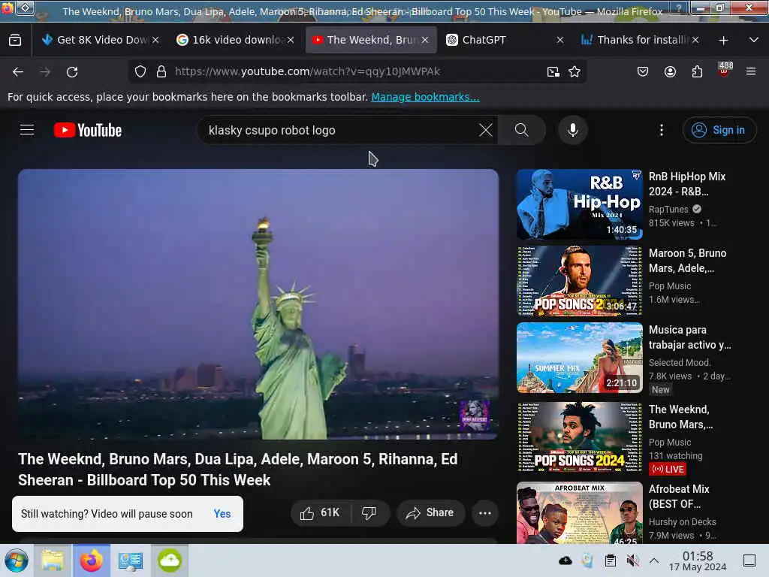Viewport: 769px width, 577px height.
Task: Like the video with 61K likes
Action: tap(321, 512)
